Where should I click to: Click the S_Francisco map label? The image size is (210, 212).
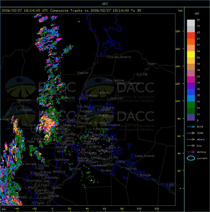[x=90, y=95]
